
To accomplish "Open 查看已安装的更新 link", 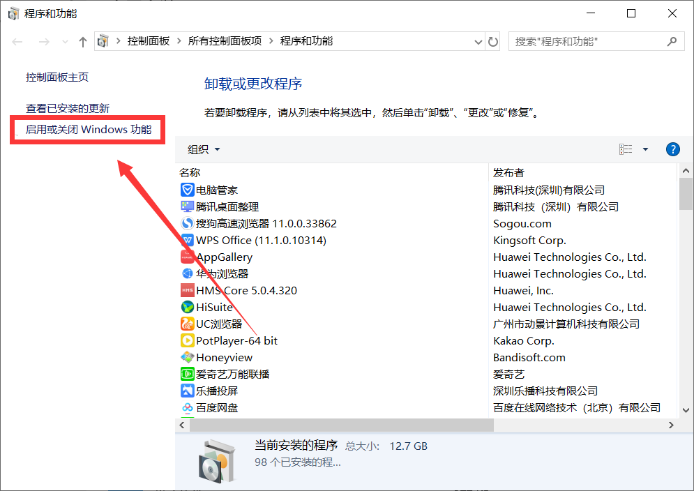I will (x=68, y=109).
